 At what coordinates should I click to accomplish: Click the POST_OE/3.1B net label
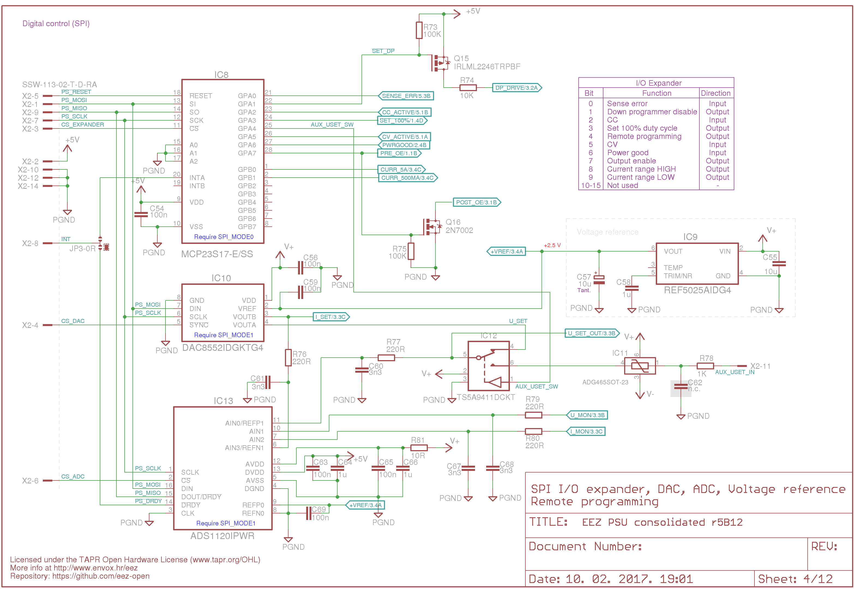[x=476, y=202]
